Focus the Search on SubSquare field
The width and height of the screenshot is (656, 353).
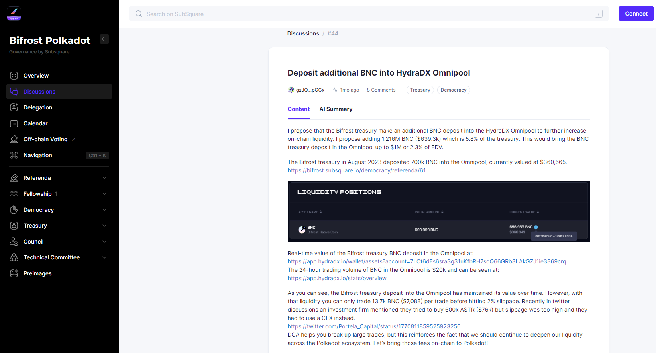point(369,14)
